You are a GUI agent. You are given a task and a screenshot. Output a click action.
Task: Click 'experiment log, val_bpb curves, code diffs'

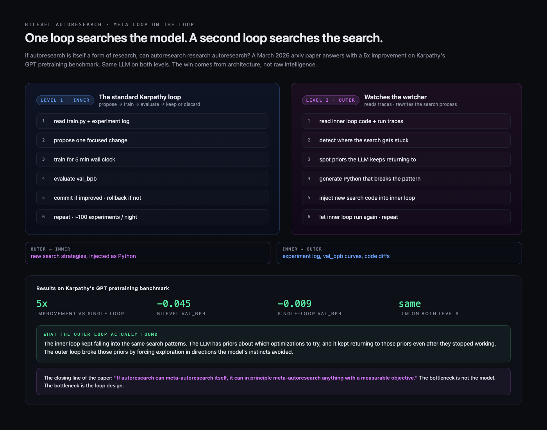(x=336, y=256)
